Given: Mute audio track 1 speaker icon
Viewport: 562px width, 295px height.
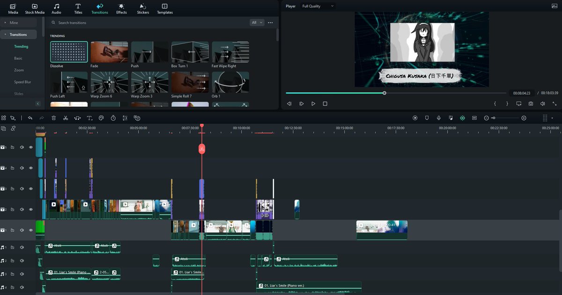Looking at the screenshot, I should click(22, 247).
